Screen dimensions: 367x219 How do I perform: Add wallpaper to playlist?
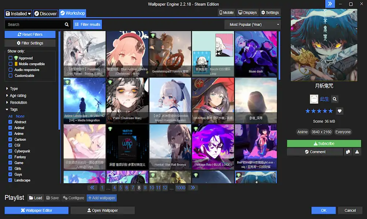102,198
